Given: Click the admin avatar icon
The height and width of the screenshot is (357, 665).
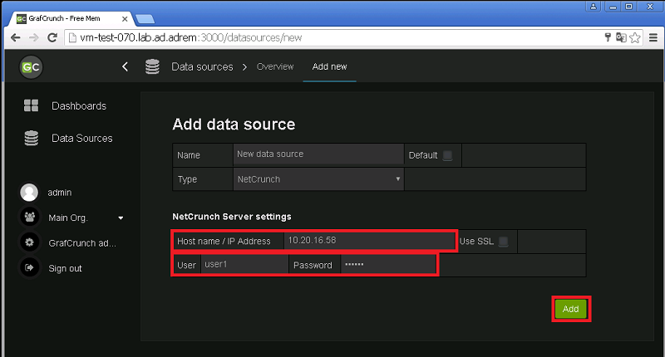Looking at the screenshot, I should 29,193.
